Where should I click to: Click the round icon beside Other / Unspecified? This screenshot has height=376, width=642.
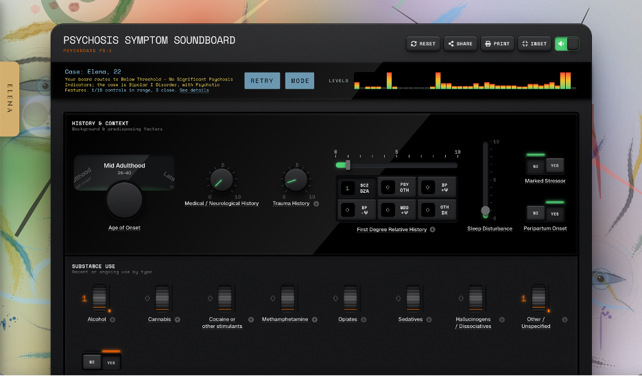pos(564,320)
